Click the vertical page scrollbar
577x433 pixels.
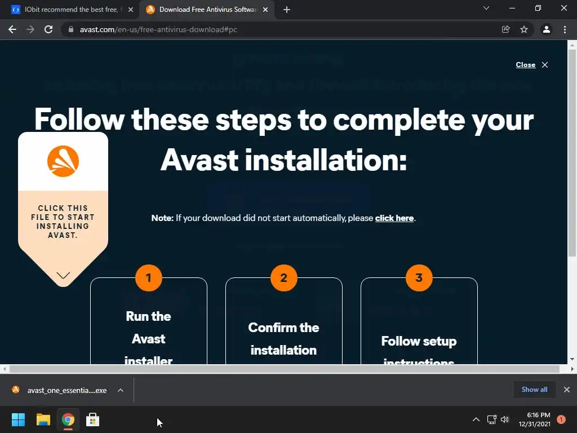click(x=572, y=153)
